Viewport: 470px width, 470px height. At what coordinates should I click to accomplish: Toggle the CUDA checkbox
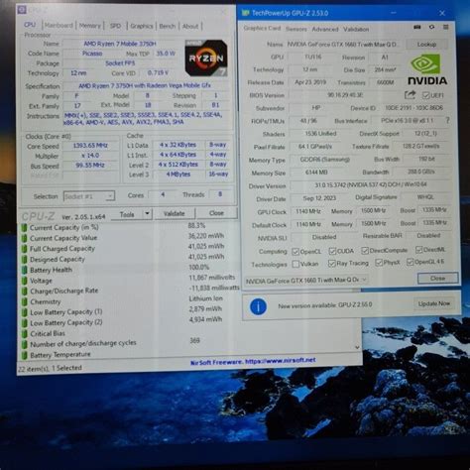pyautogui.click(x=332, y=251)
